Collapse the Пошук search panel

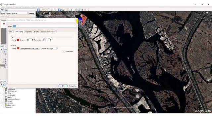coord(1,10)
